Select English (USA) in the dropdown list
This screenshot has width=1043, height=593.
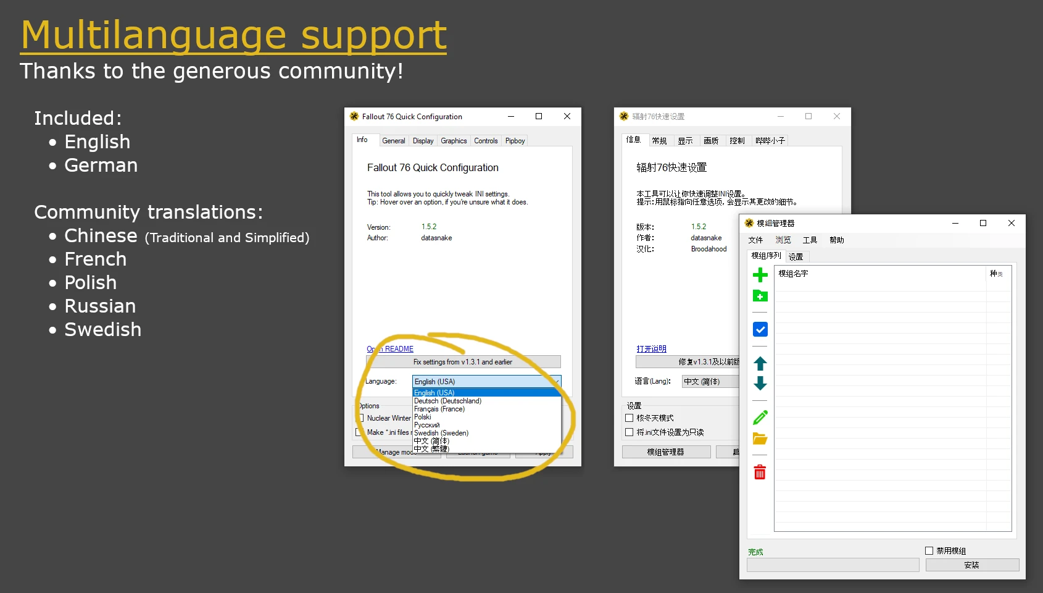click(486, 393)
